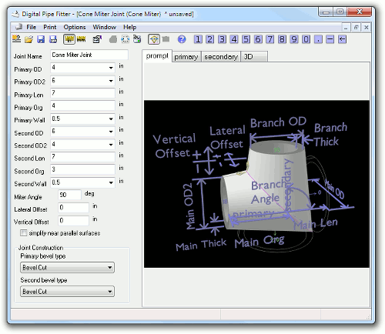Click the export image toolbar icon
This screenshot has width=385, height=334.
click(137, 39)
